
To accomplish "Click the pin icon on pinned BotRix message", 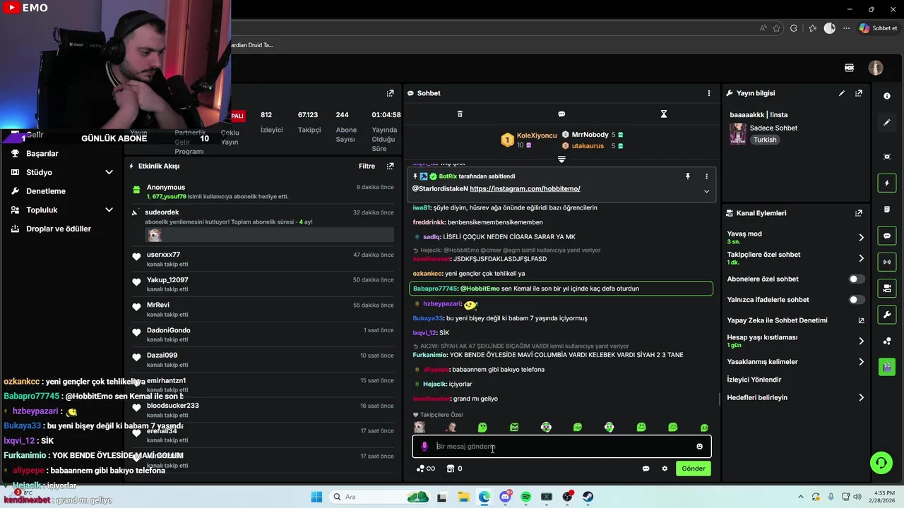I will point(687,176).
